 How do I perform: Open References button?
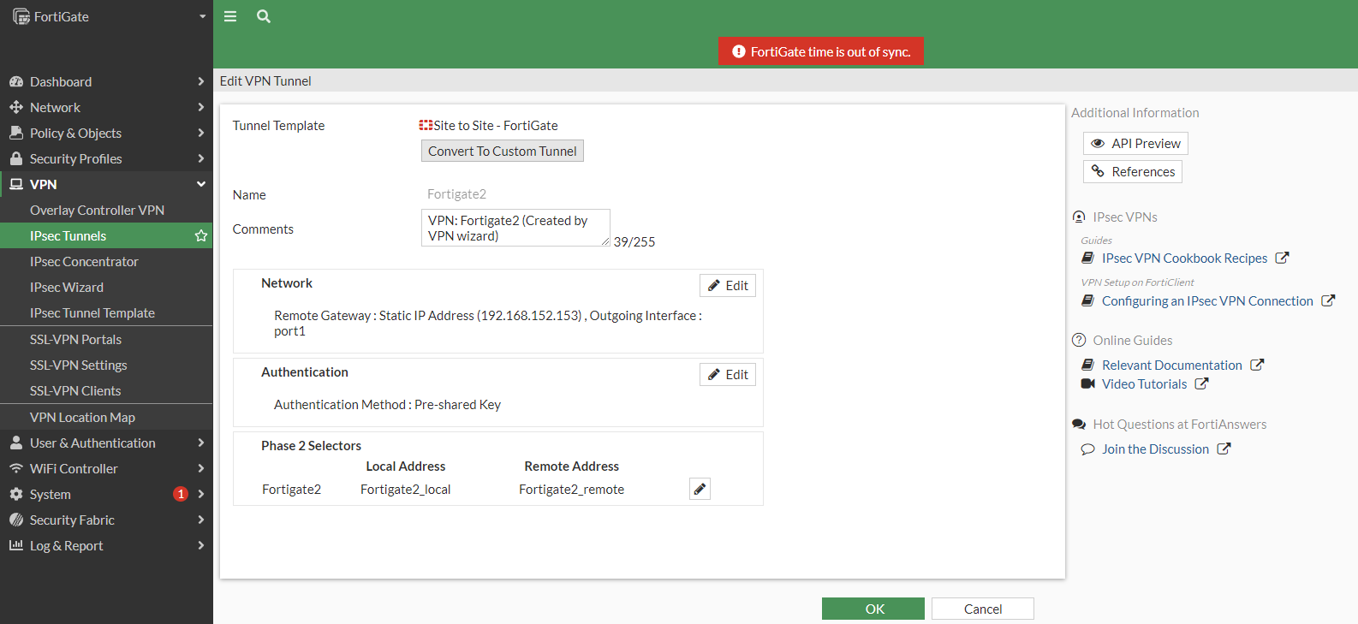(x=1133, y=171)
